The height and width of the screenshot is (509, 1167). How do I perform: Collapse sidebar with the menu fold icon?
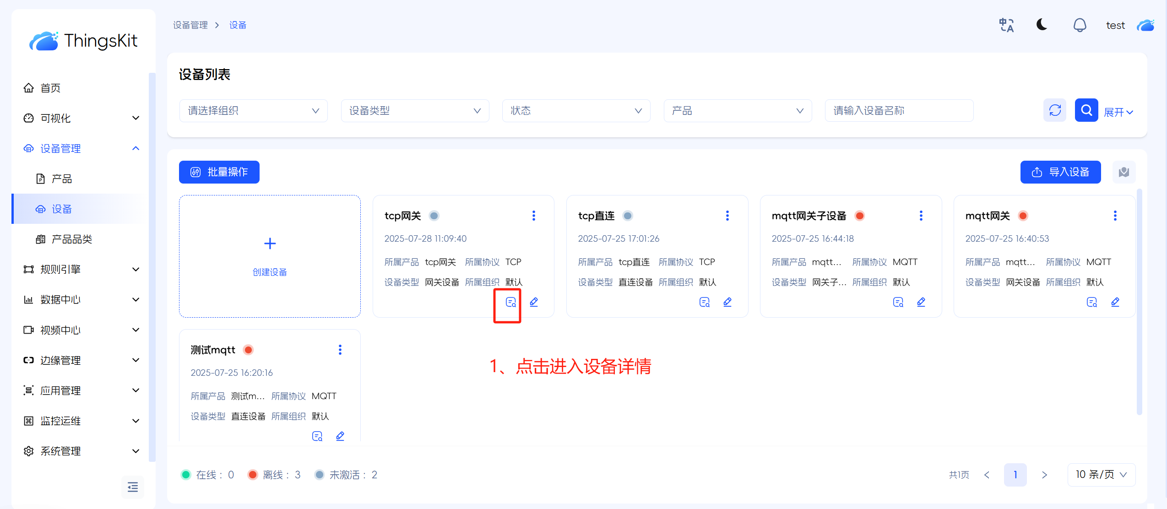pos(133,487)
